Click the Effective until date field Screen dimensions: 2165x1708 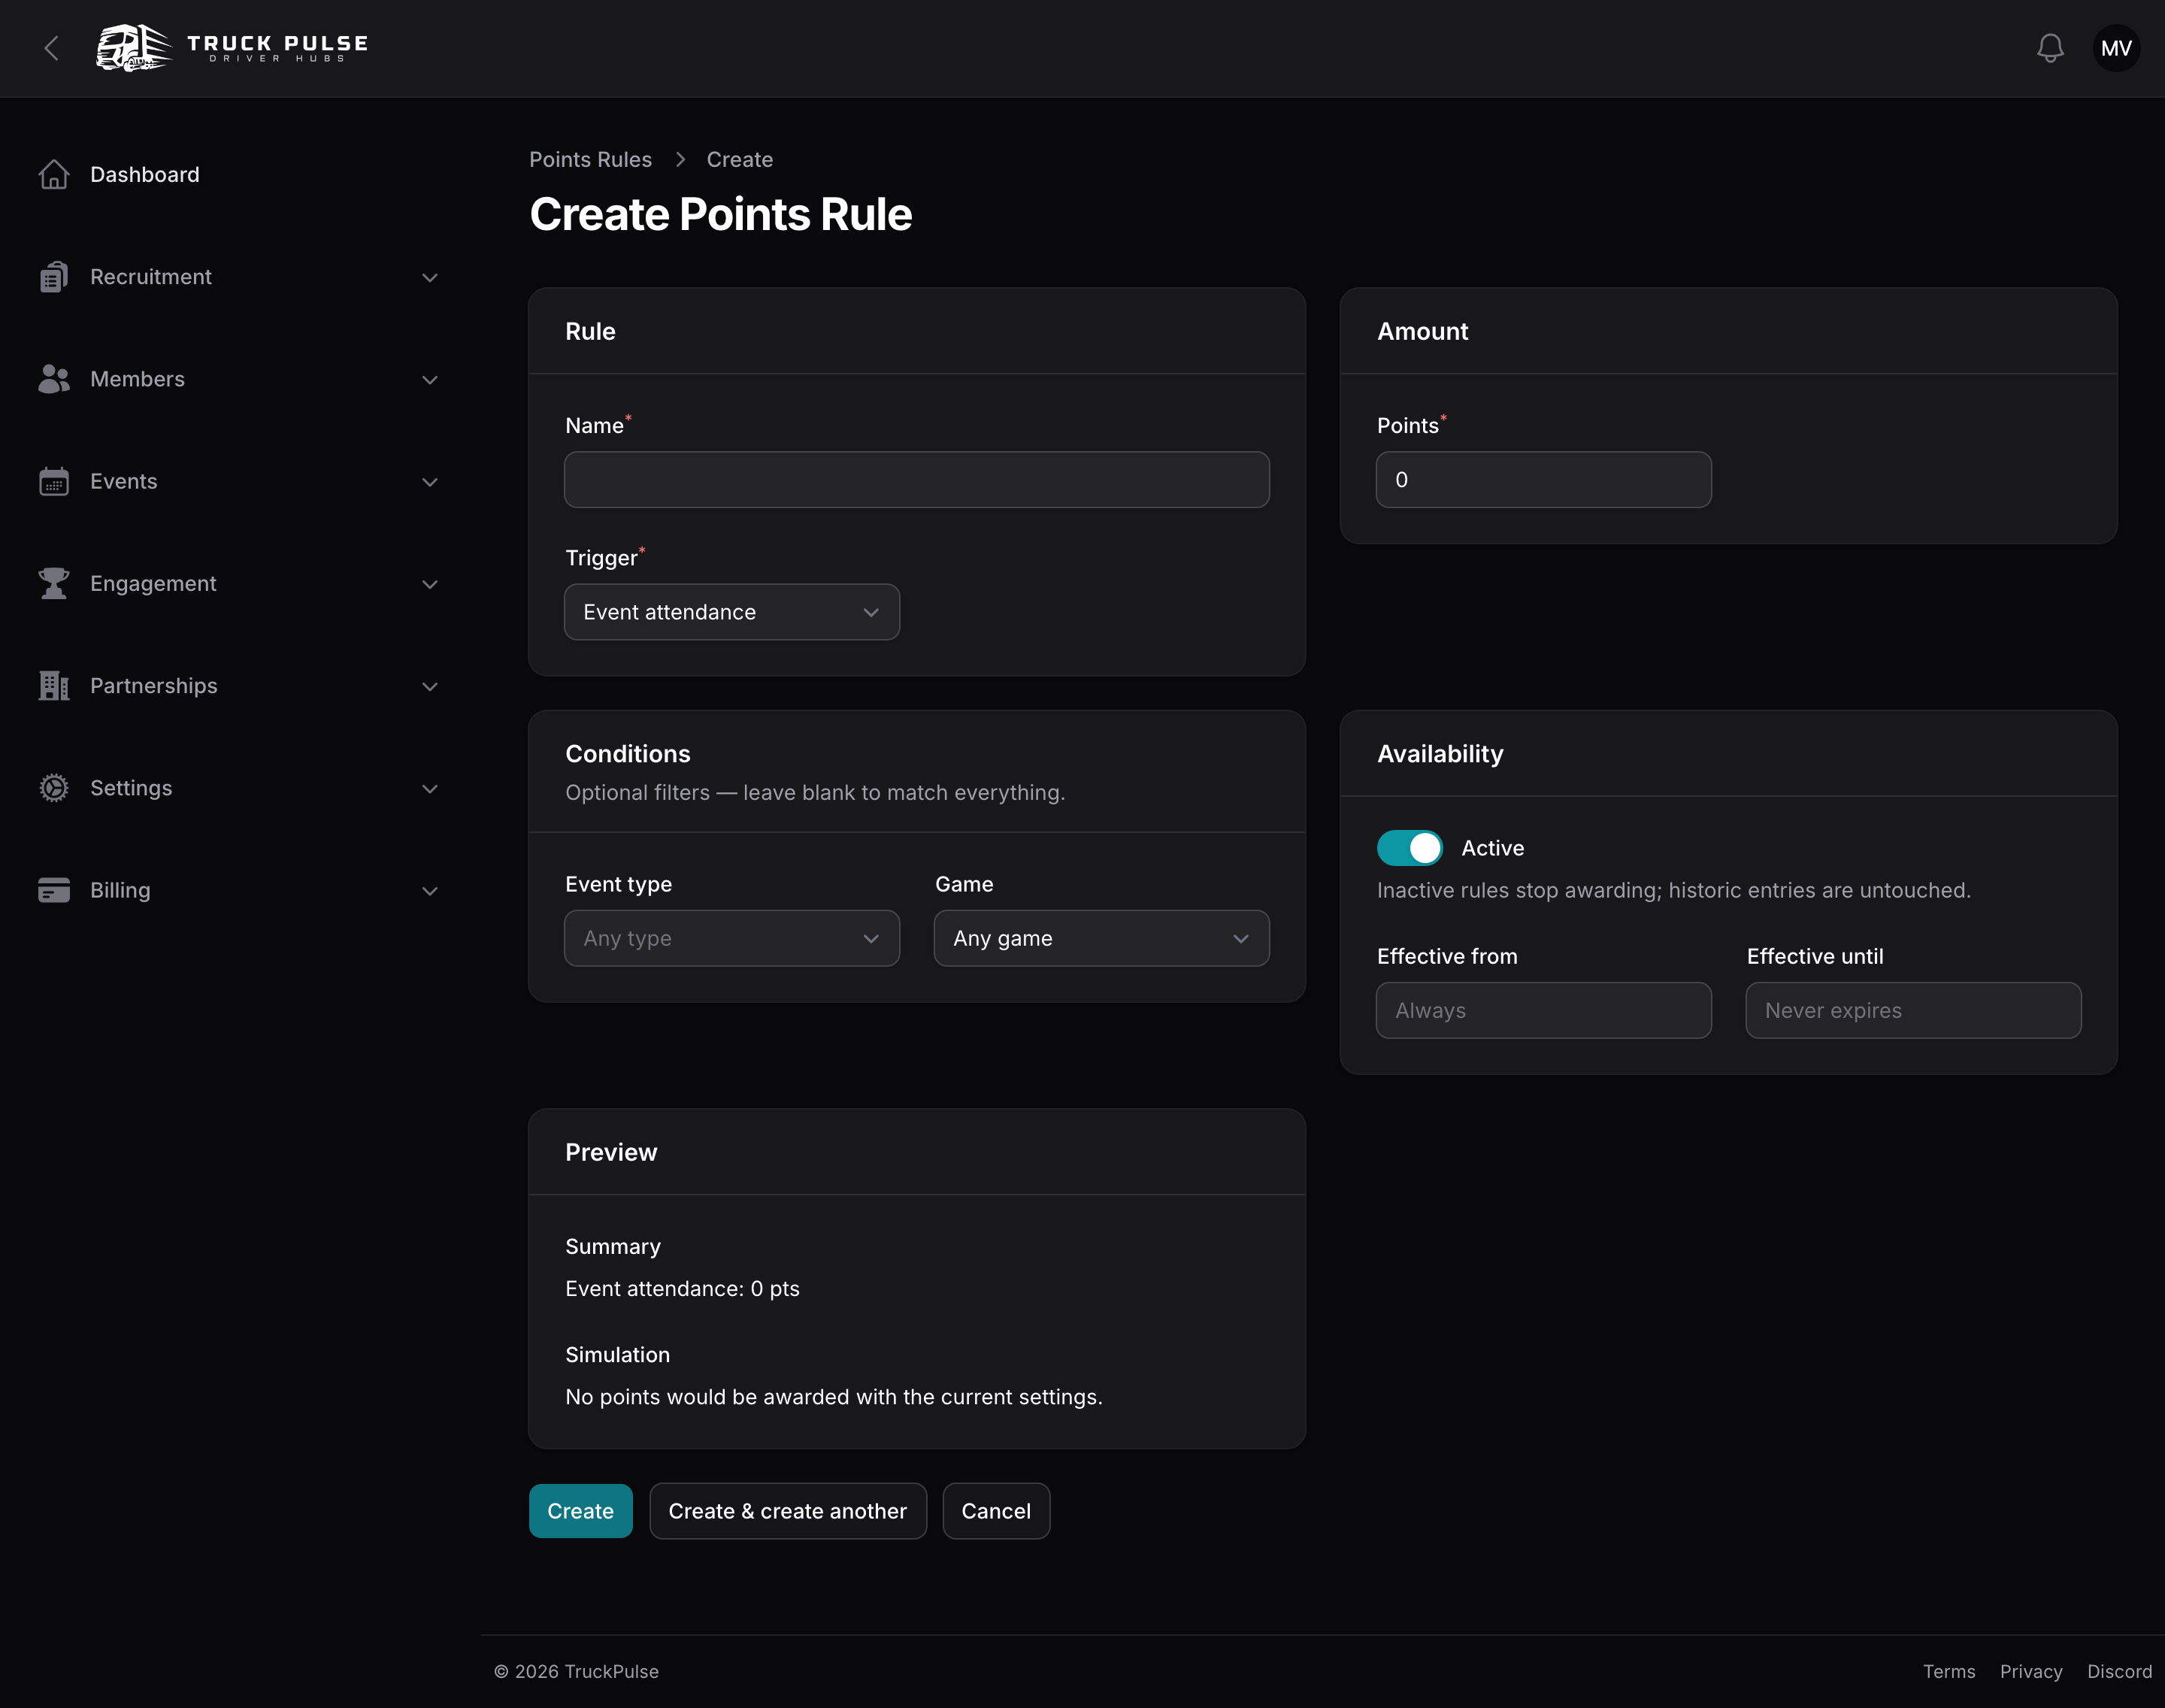[1913, 1010]
